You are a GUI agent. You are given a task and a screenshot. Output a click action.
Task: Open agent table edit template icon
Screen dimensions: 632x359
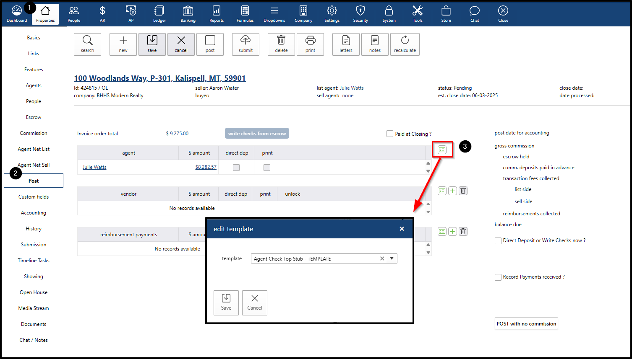pyautogui.click(x=442, y=150)
